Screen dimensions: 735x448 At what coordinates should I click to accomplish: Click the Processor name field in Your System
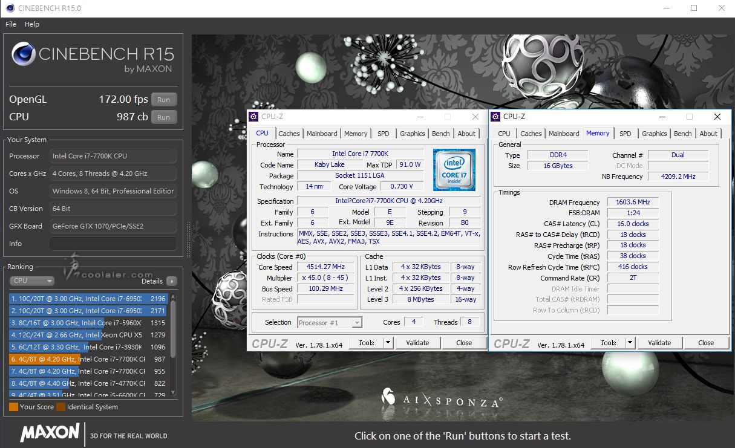pyautogui.click(x=113, y=156)
